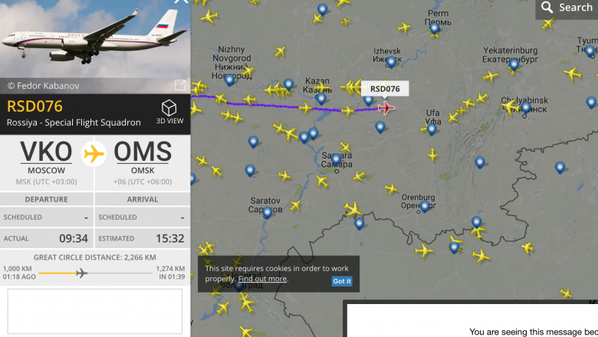Click the red RSD076 aircraft on map
This screenshot has height=337, width=598.
[x=386, y=108]
